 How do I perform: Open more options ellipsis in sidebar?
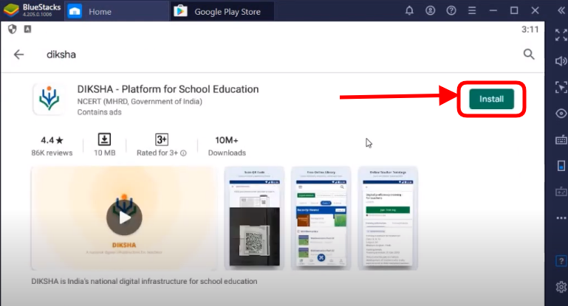(x=561, y=218)
